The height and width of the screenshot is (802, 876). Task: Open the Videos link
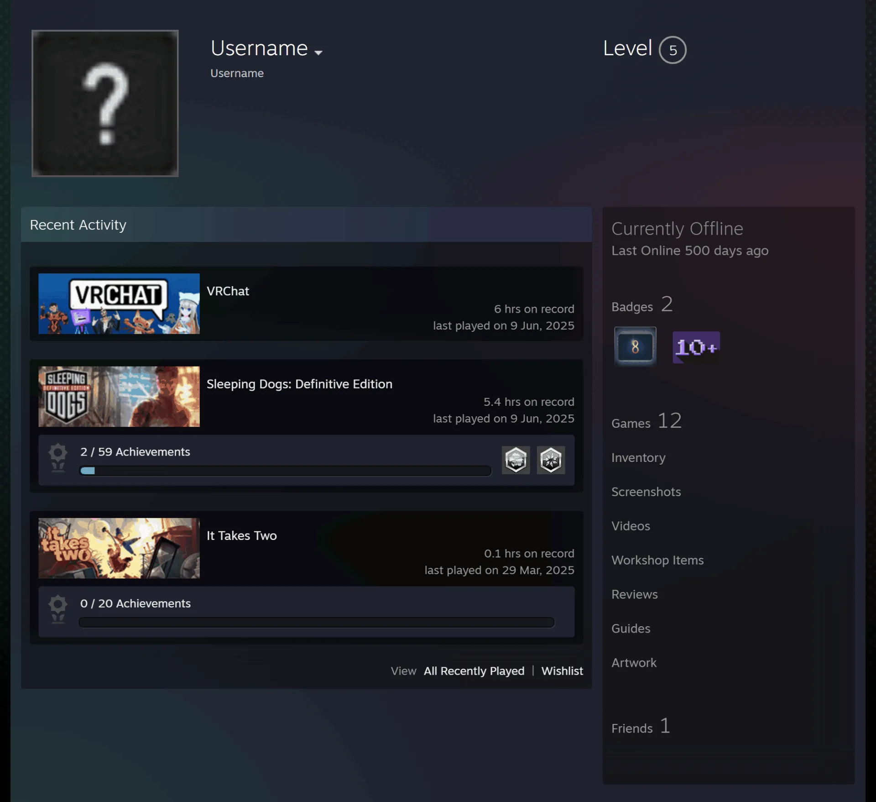(x=631, y=526)
